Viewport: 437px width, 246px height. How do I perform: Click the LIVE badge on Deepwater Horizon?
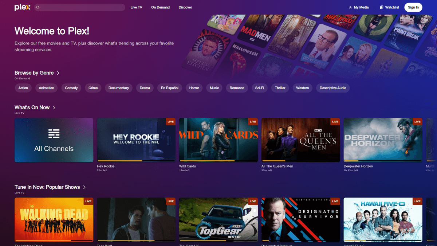(417, 122)
